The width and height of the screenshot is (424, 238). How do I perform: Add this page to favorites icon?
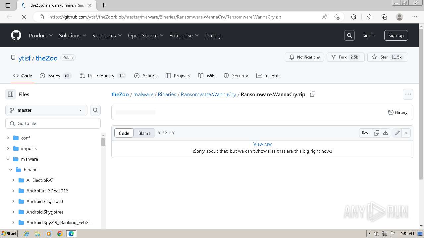(x=337, y=17)
